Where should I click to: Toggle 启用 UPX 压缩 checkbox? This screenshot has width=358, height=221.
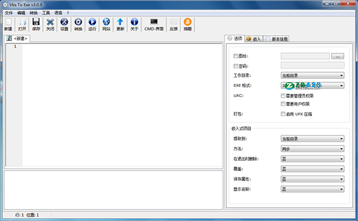click(x=283, y=114)
